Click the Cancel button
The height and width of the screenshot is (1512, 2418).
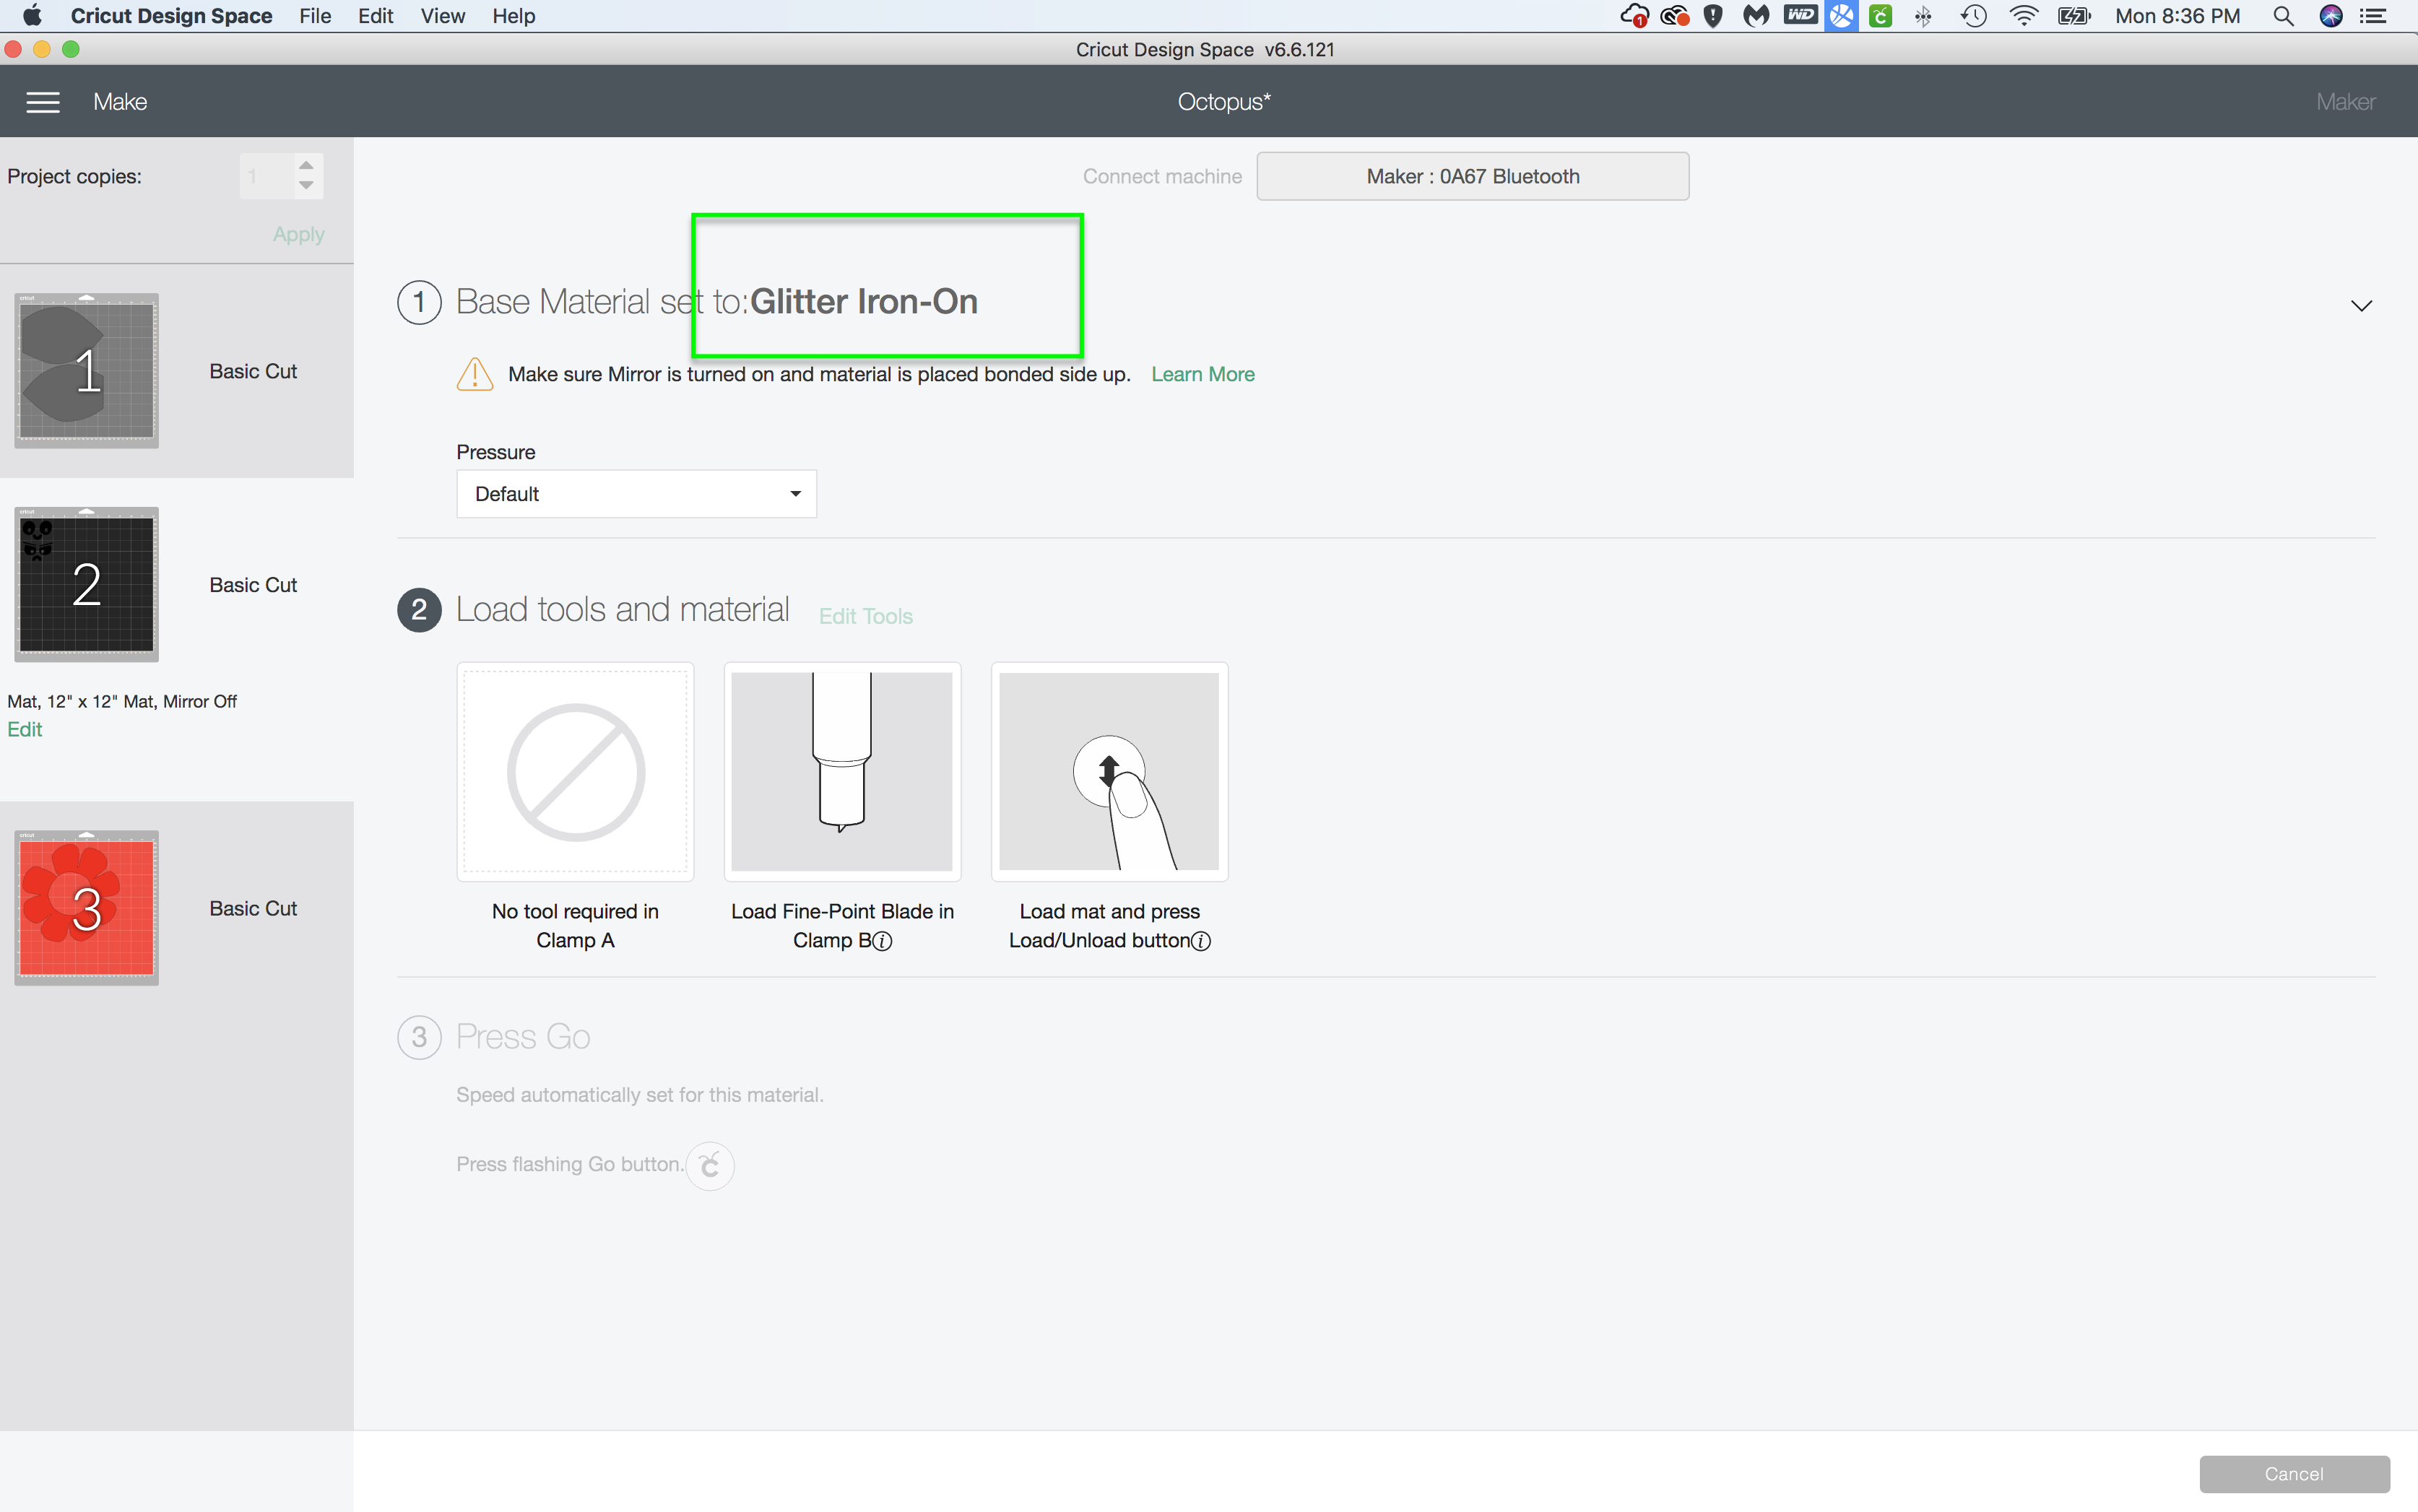point(2293,1474)
